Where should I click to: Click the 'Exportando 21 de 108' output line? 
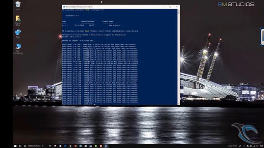click(99, 83)
